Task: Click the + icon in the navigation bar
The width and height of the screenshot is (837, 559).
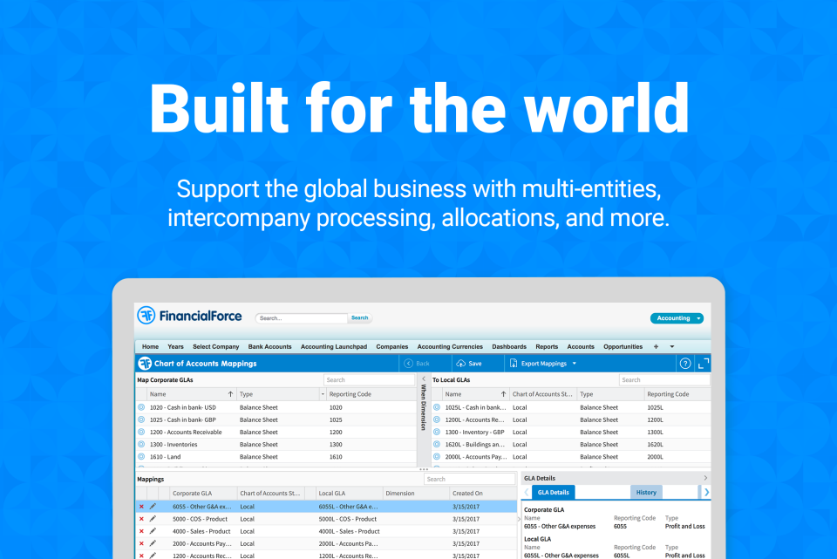Action: pos(656,346)
